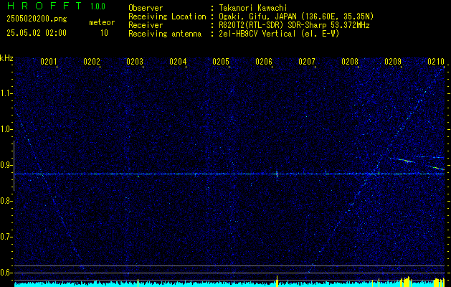Click receiver R820T2(RTL-SDR) SDR-Sharp 53.372MHz text
Viewport: 451px width, 287px height.
[x=294, y=25]
